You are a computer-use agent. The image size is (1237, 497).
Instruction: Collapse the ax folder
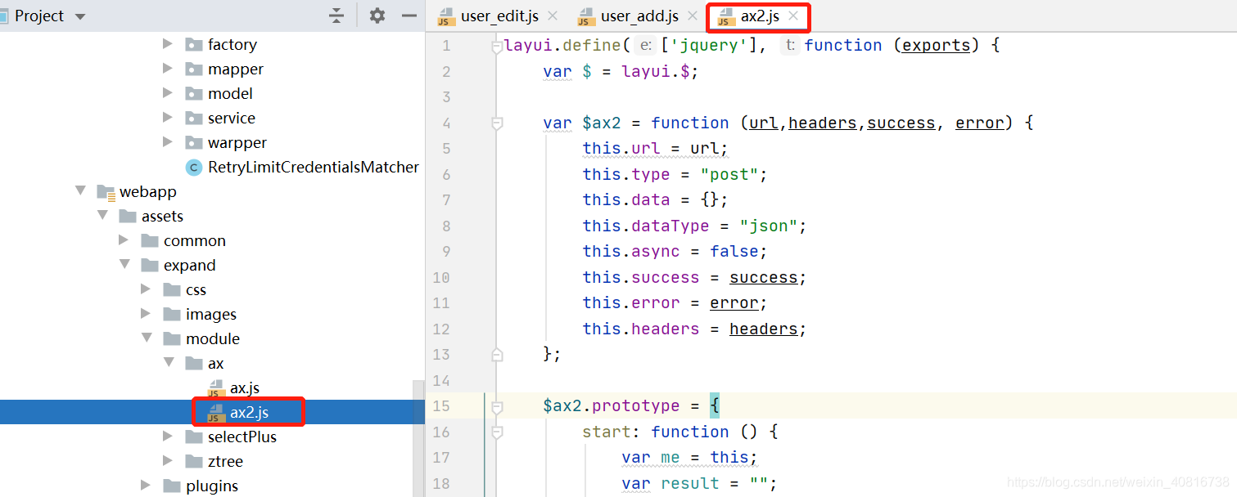click(x=169, y=363)
